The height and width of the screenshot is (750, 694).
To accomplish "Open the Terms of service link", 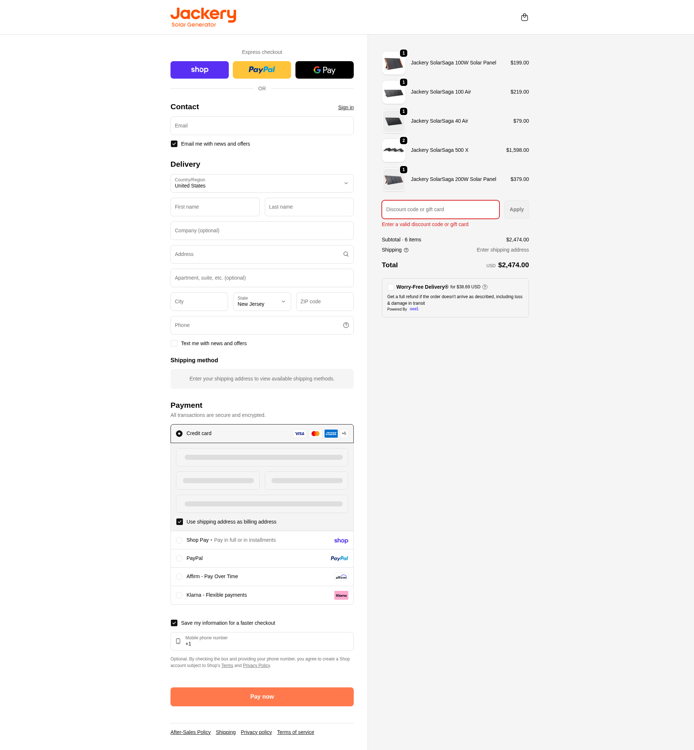I will click(295, 732).
